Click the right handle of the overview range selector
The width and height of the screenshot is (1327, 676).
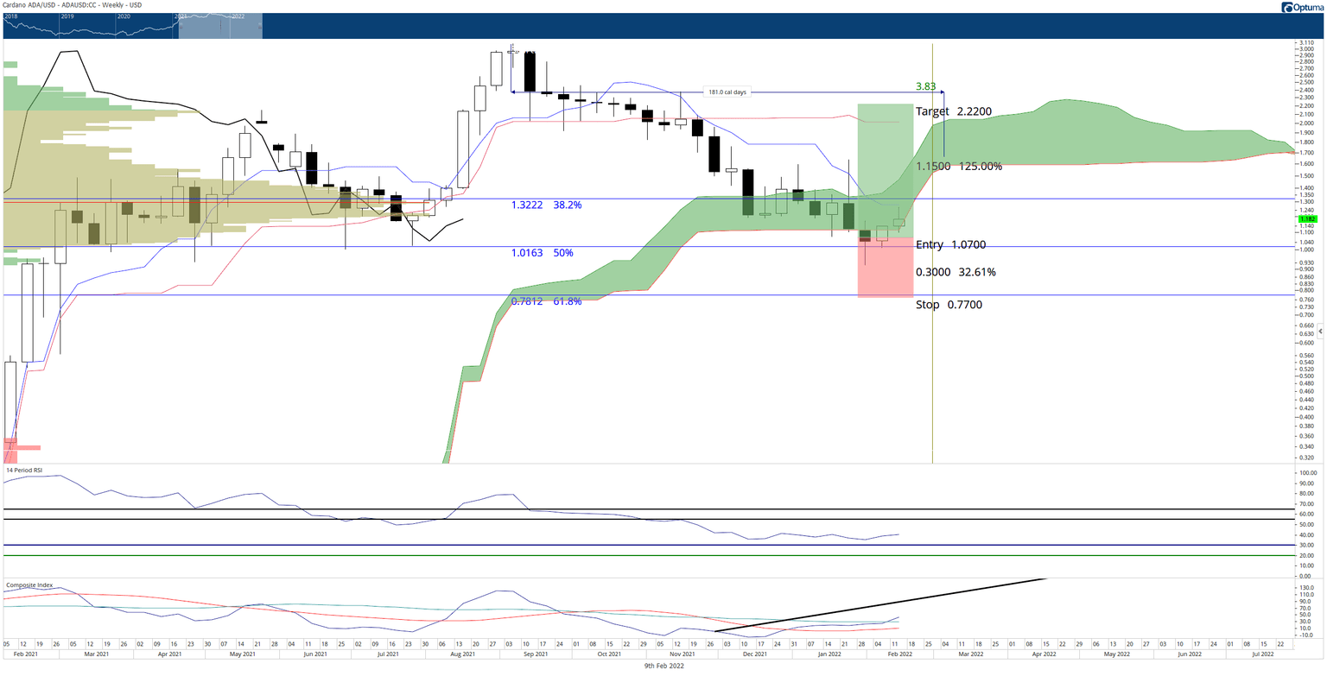pos(262,26)
